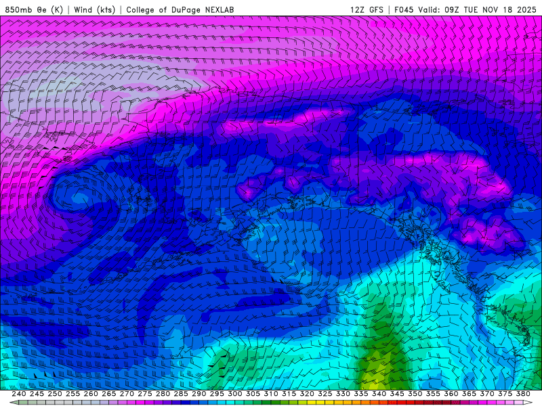Click the "850mb θe (K)" title label

pos(34,9)
